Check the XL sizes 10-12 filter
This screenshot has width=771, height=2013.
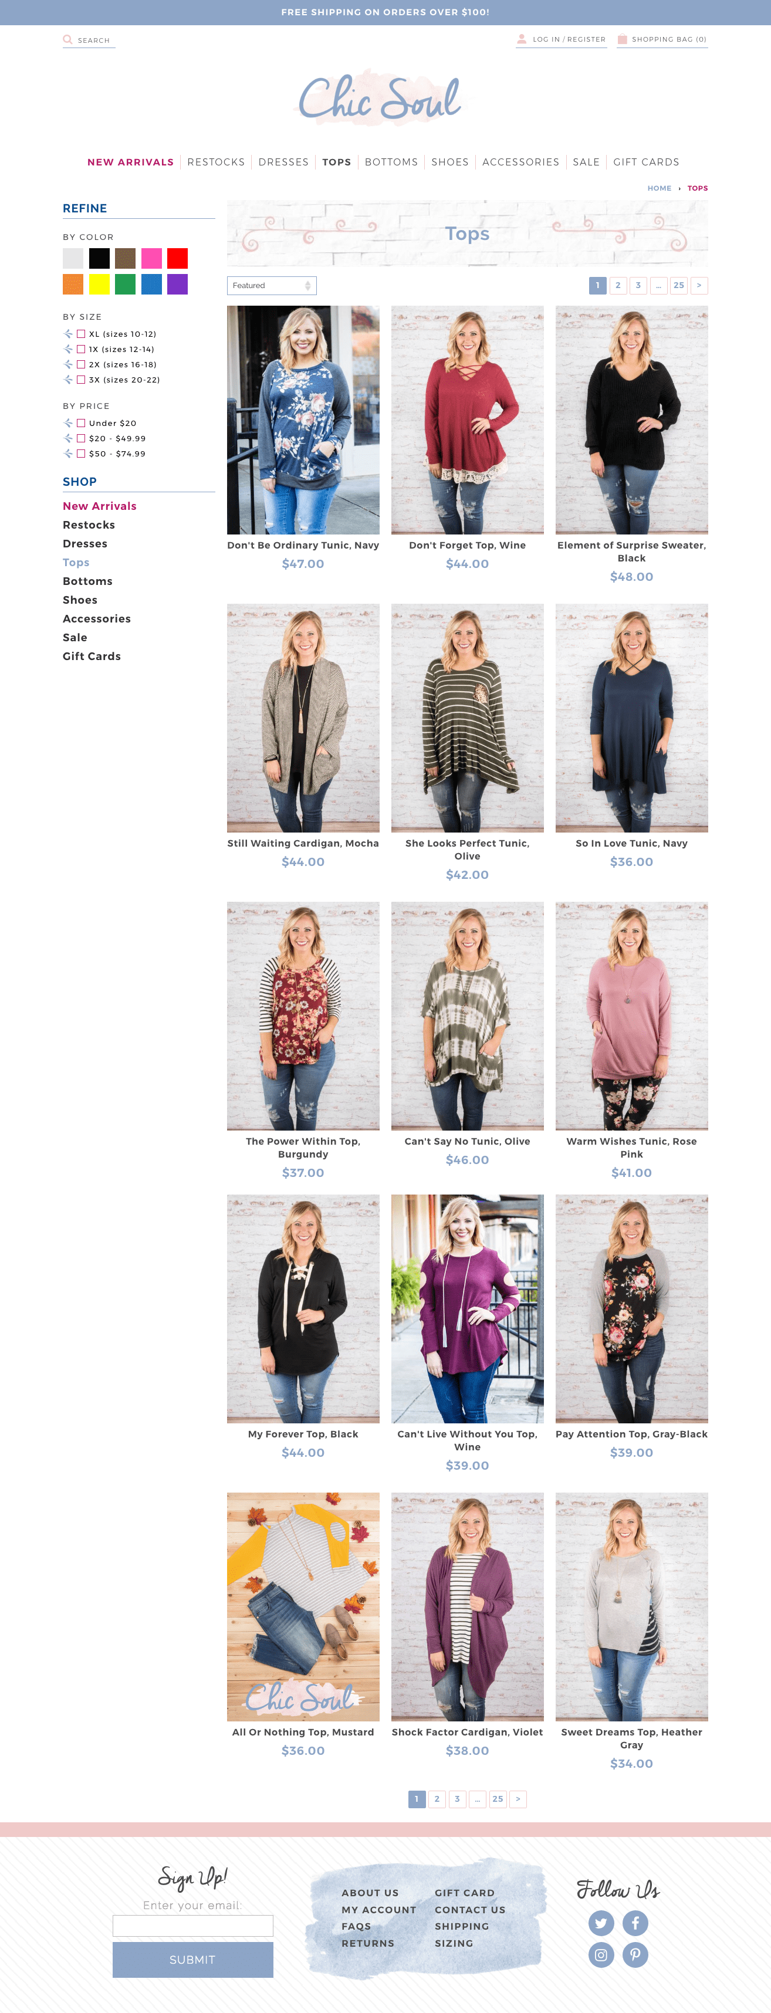[80, 334]
